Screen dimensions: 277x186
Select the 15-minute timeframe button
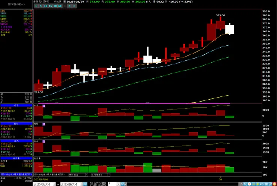[x=51, y=6]
